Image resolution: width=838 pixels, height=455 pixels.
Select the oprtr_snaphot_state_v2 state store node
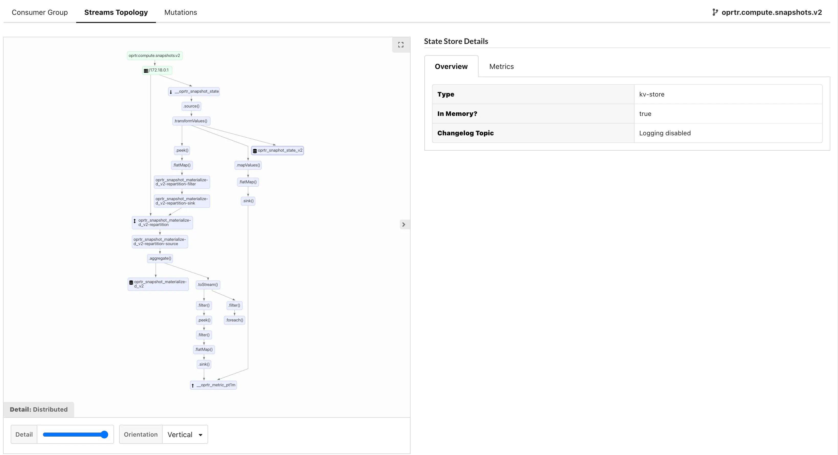tap(277, 150)
